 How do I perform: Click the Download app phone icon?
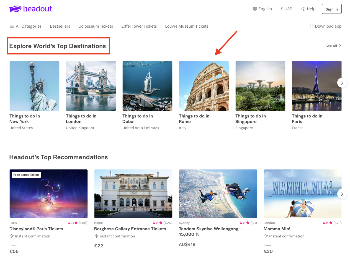311,26
